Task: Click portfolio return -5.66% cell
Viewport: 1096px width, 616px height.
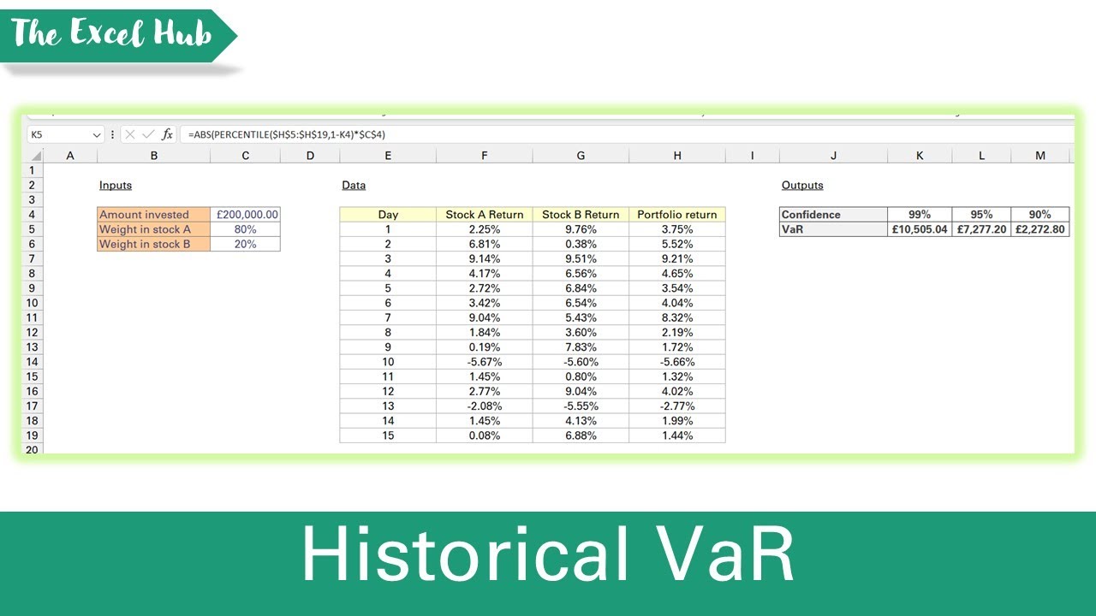Action: point(677,362)
